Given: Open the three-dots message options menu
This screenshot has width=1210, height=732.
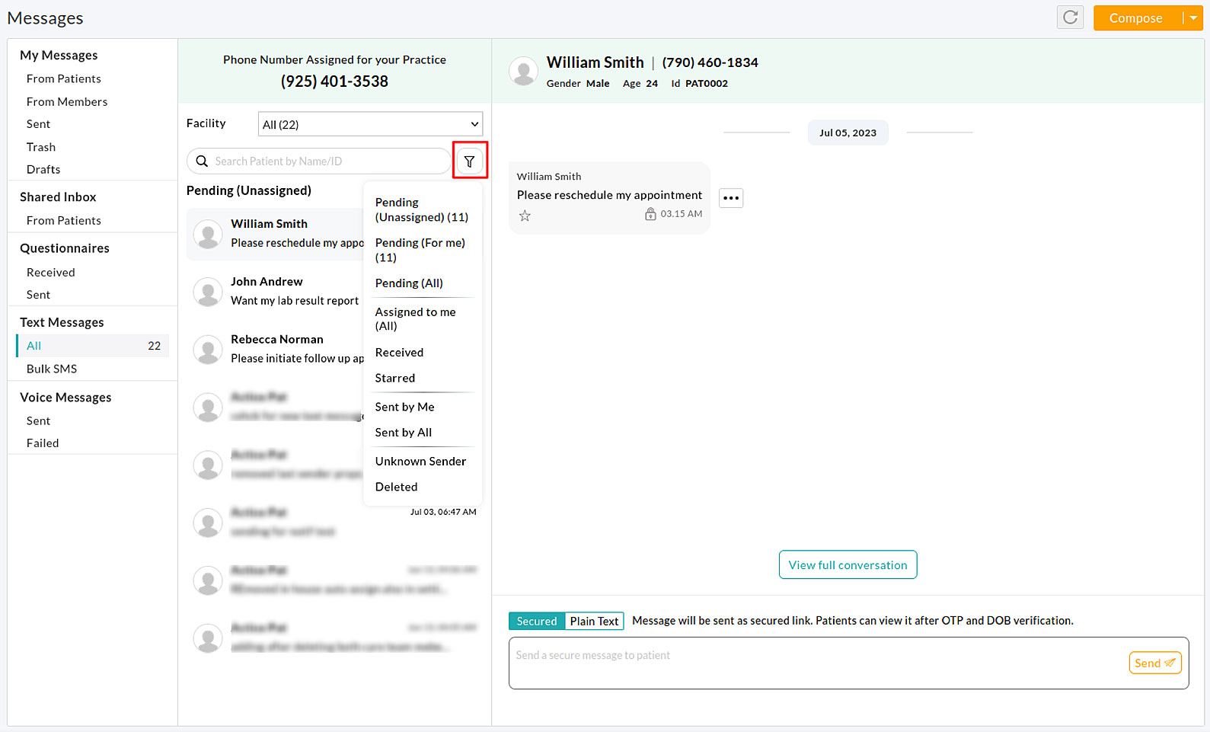Looking at the screenshot, I should (x=730, y=198).
